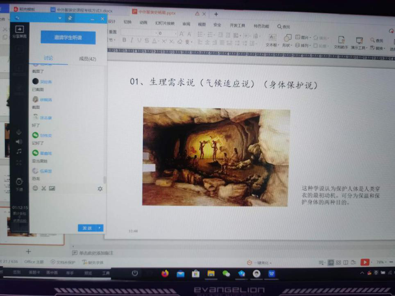The image size is (395, 296).
Task: Switch to the 成员(42) members tab
Action: point(87,59)
